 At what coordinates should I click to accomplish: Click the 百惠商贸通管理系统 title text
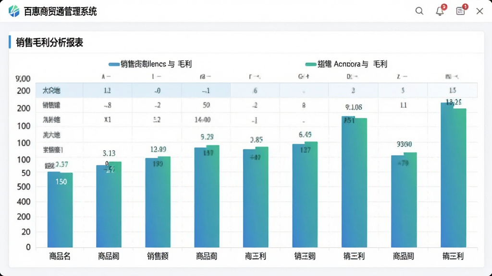point(60,11)
